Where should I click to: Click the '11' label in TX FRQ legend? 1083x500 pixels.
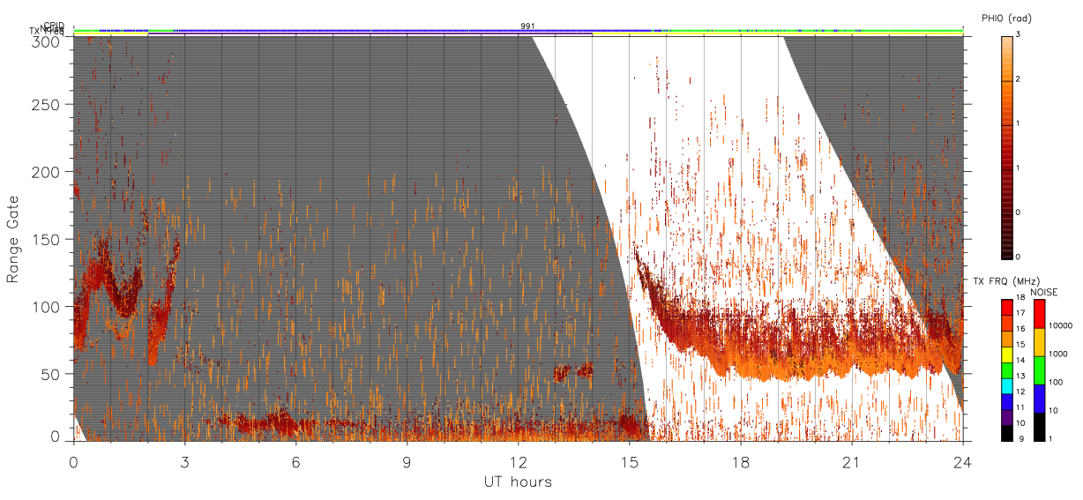tap(1020, 407)
